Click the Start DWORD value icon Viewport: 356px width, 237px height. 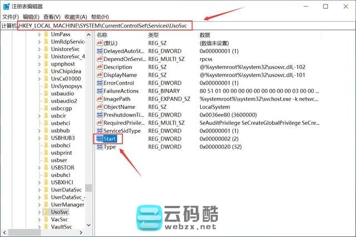click(x=100, y=139)
